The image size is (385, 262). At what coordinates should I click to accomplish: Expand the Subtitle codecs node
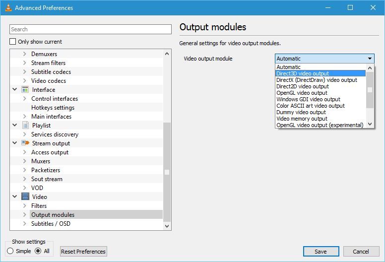24,71
